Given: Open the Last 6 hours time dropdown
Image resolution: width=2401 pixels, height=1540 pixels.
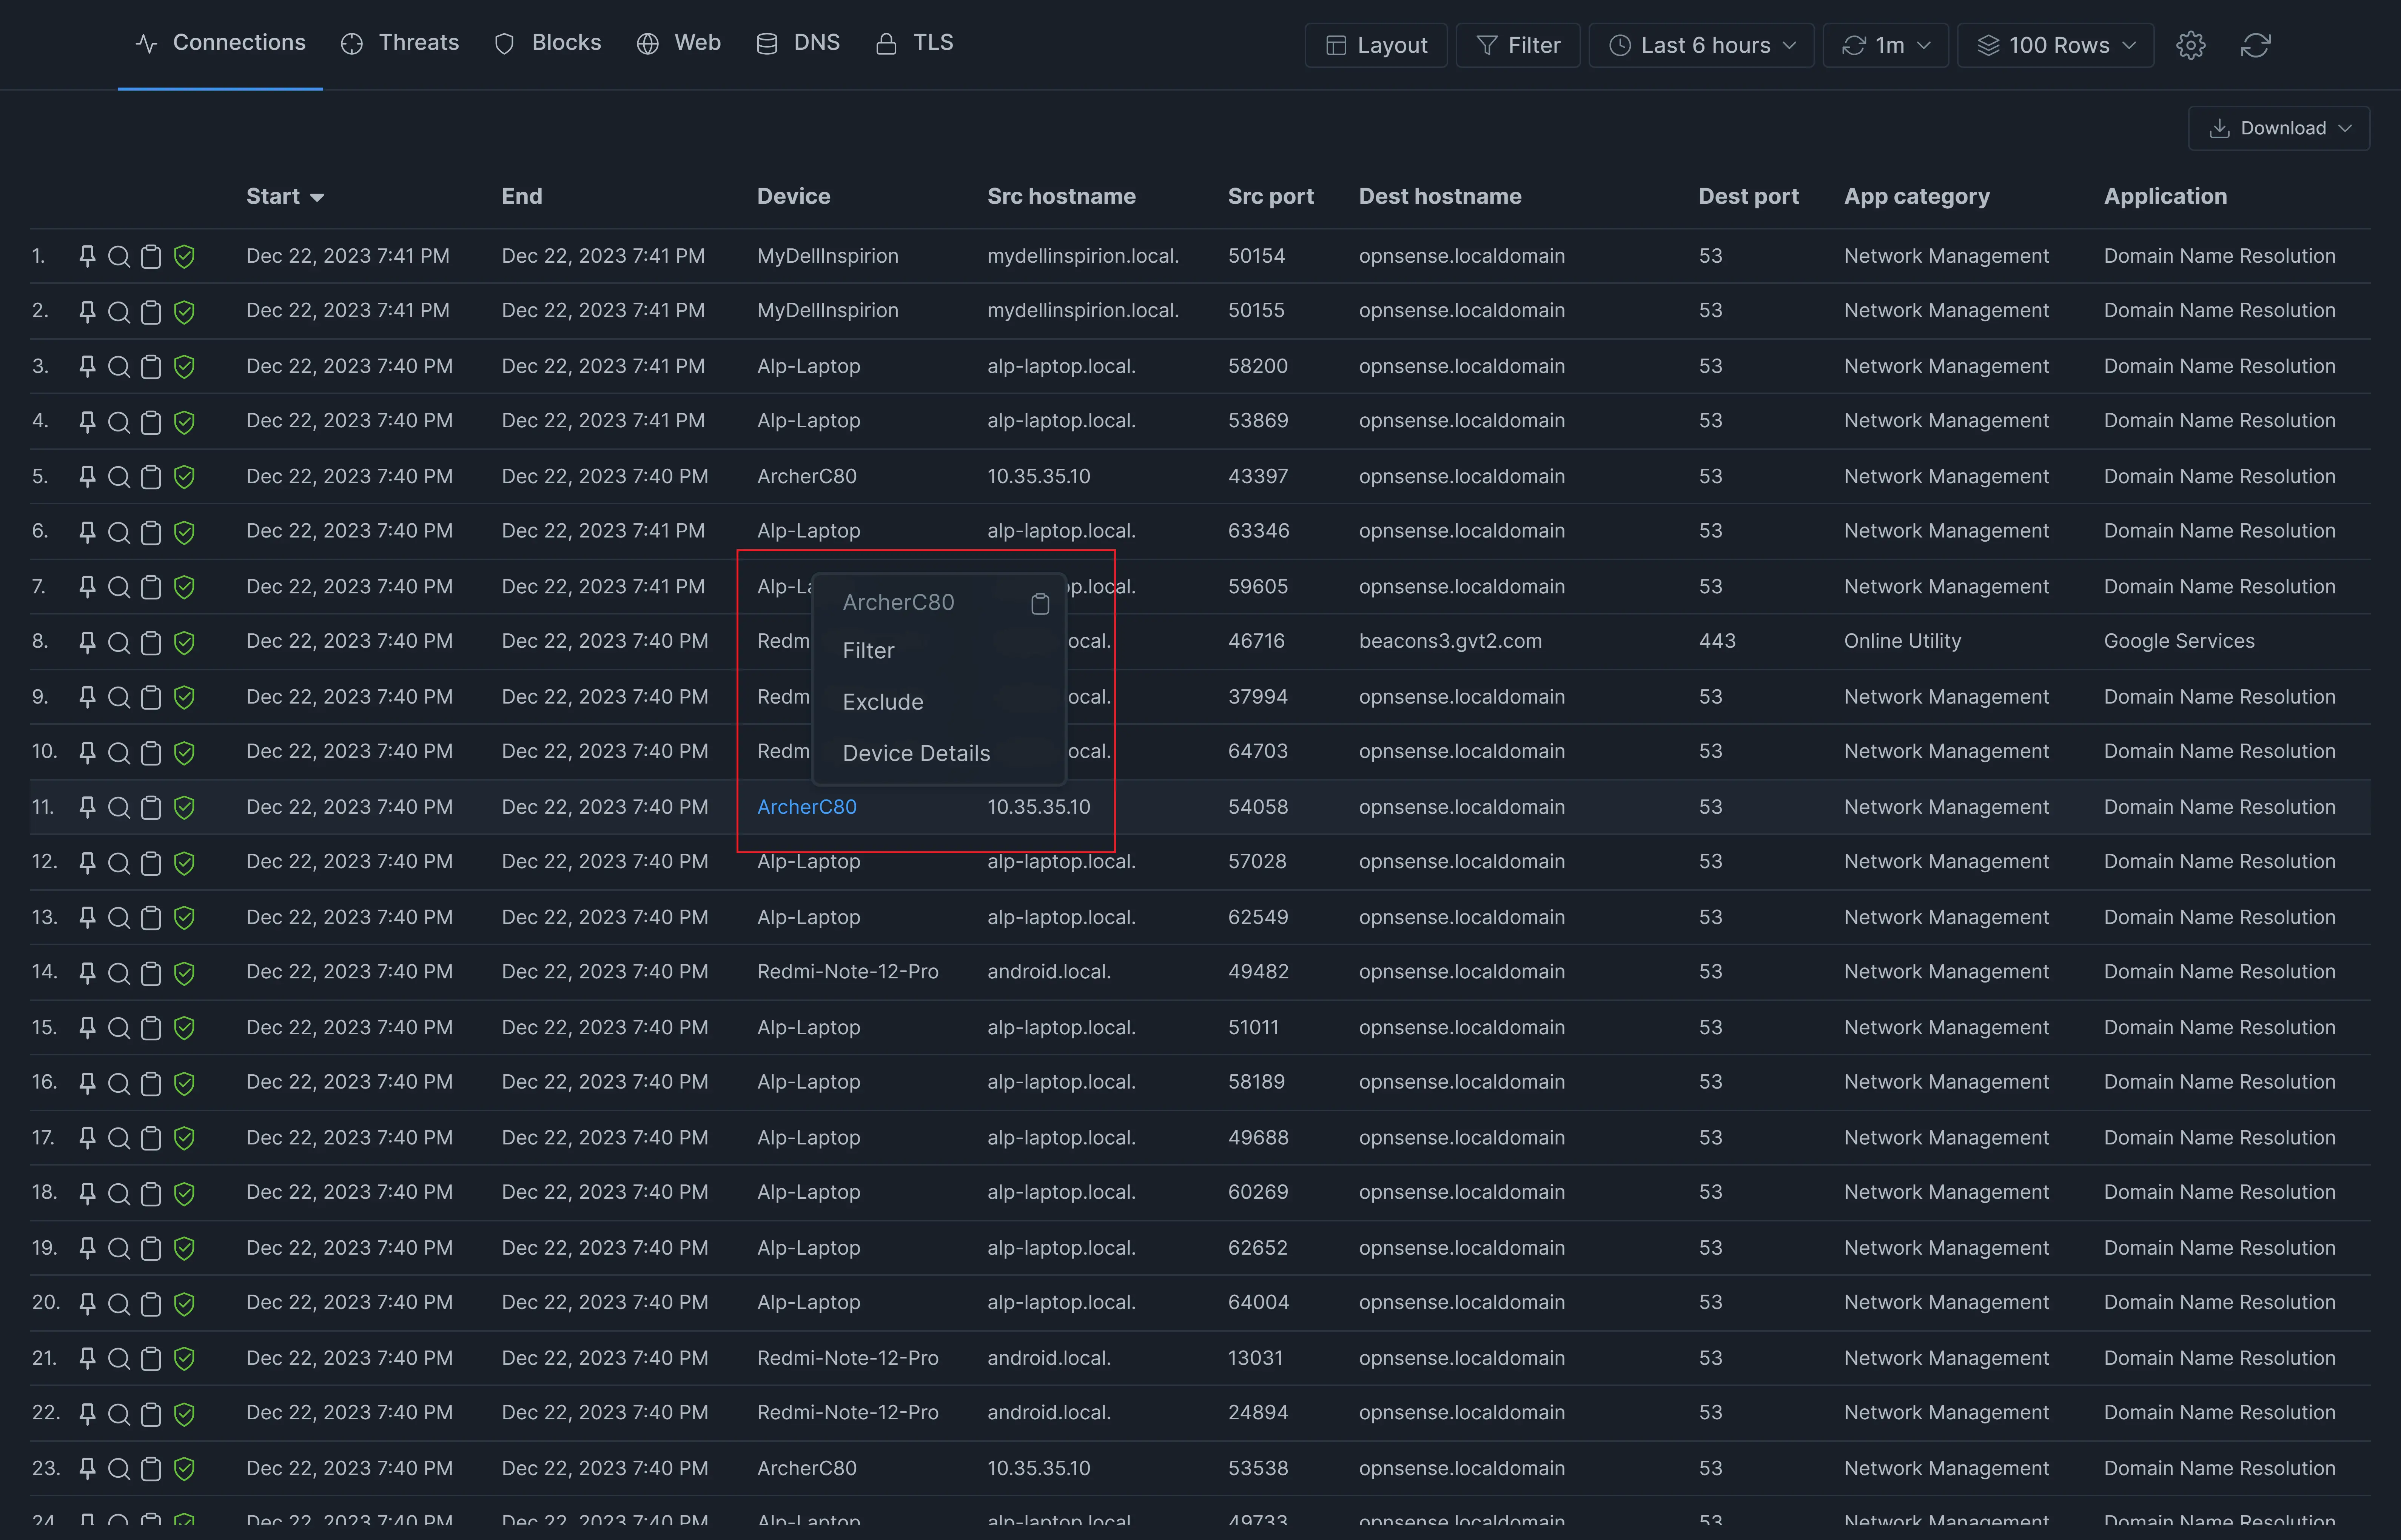Looking at the screenshot, I should pyautogui.click(x=1701, y=45).
